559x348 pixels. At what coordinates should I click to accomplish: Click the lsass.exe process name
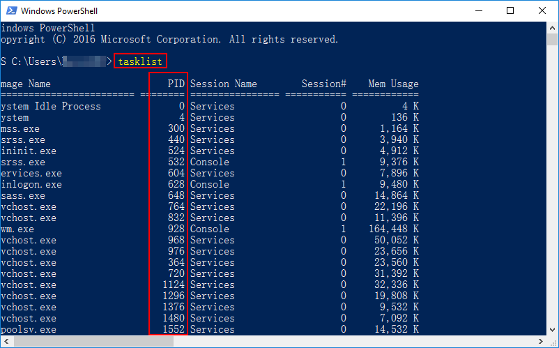point(23,196)
